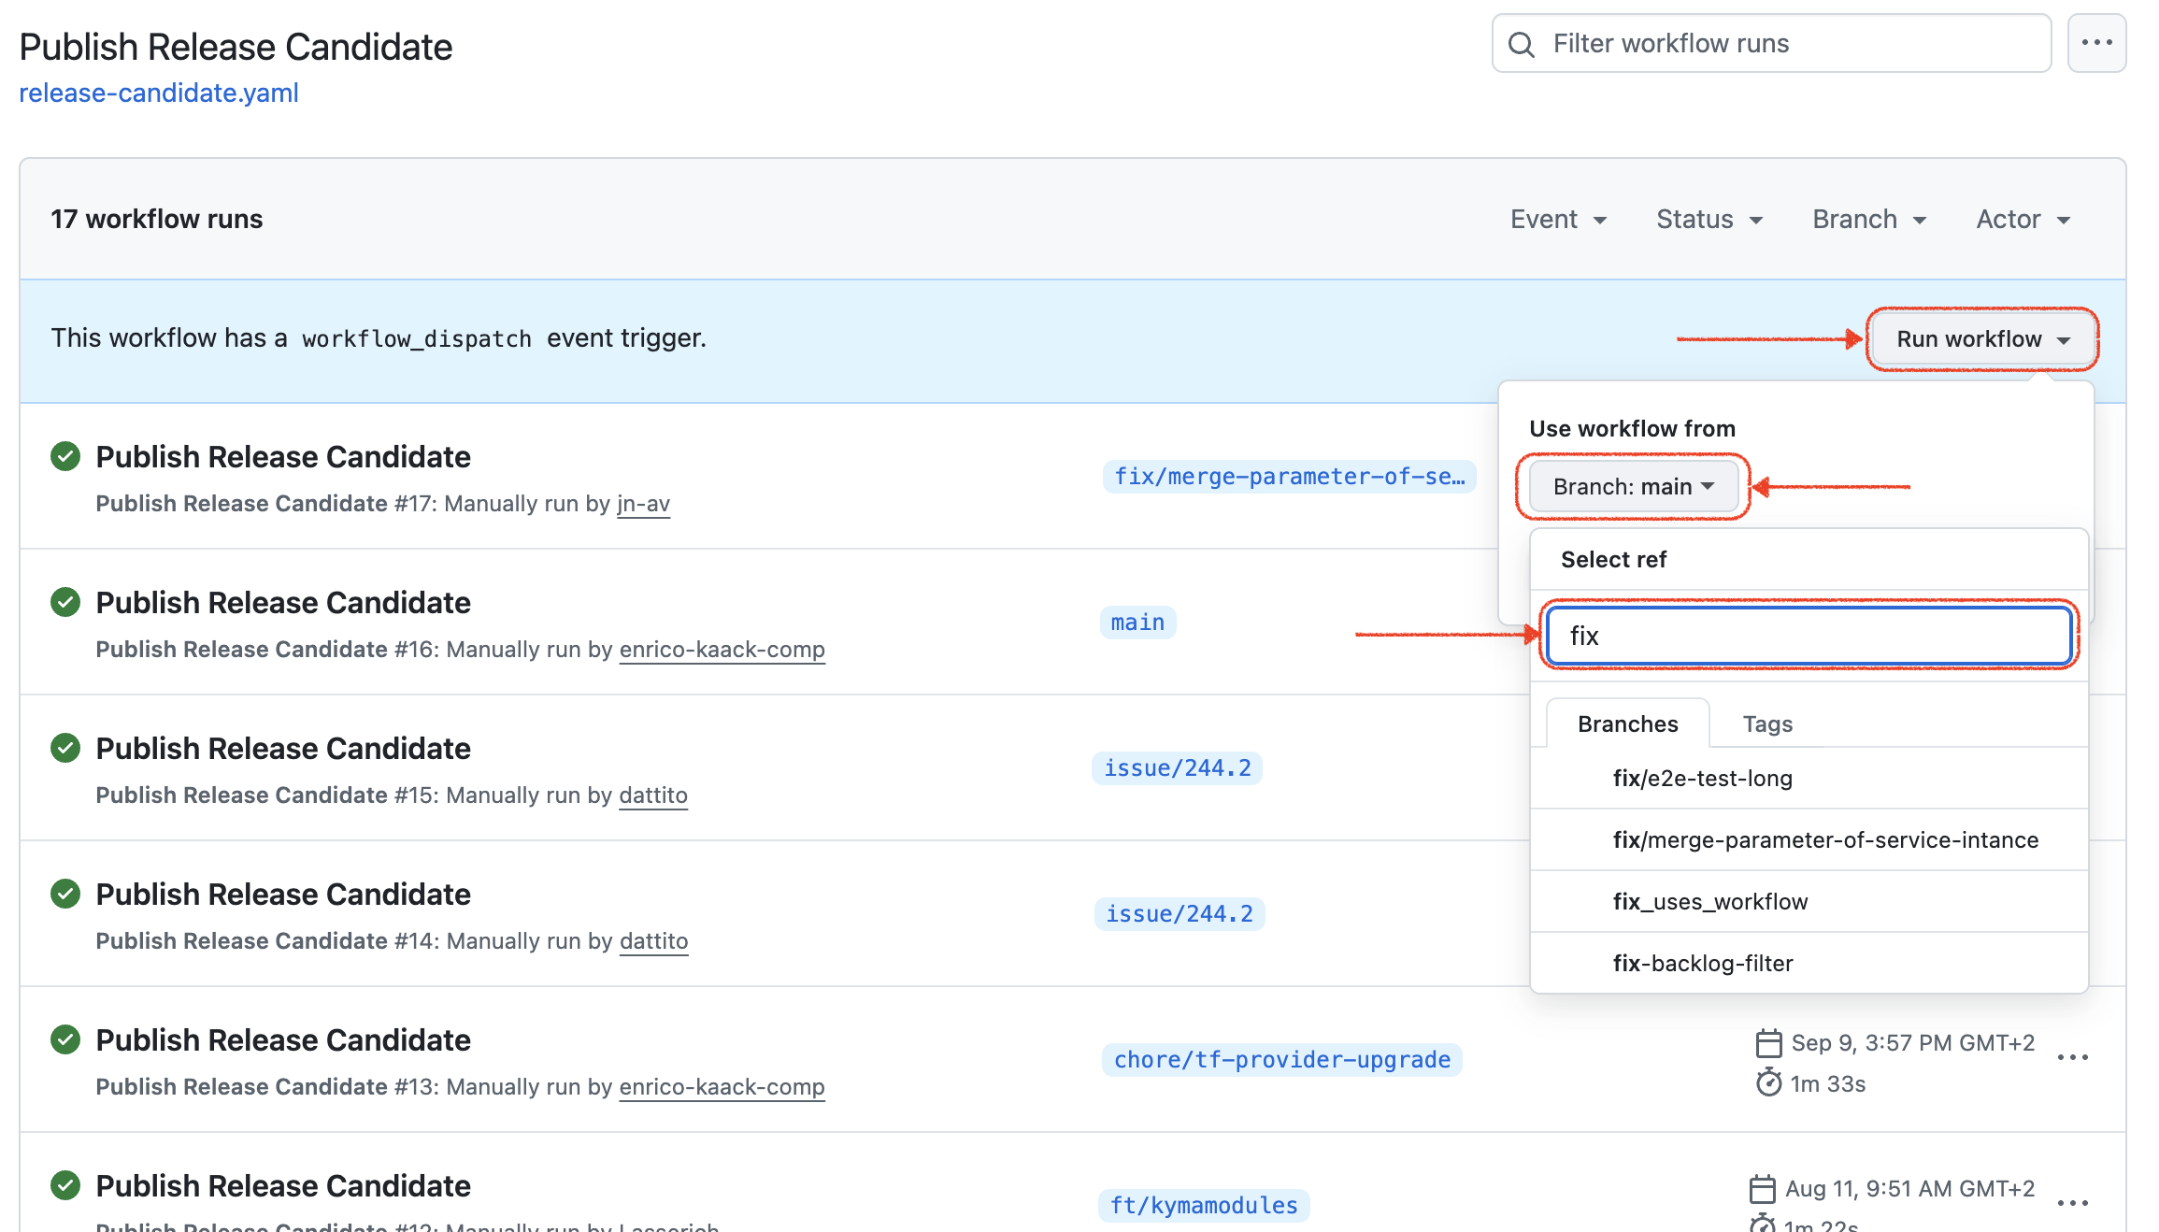Click the dattito user link on run #15
2159x1232 pixels.
click(x=653, y=795)
